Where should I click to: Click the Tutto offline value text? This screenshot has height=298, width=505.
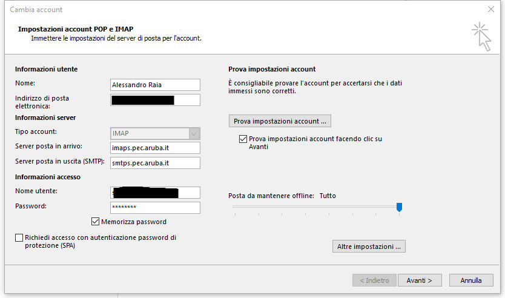click(x=328, y=196)
